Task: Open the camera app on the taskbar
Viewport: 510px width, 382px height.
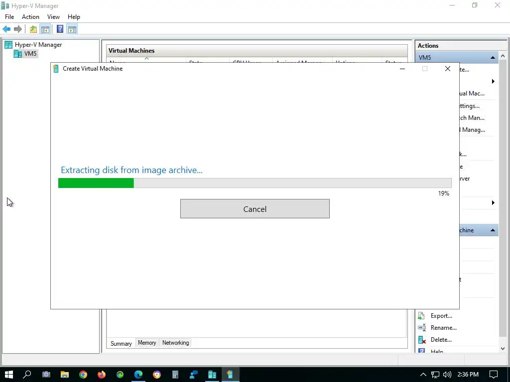Action: click(46, 375)
